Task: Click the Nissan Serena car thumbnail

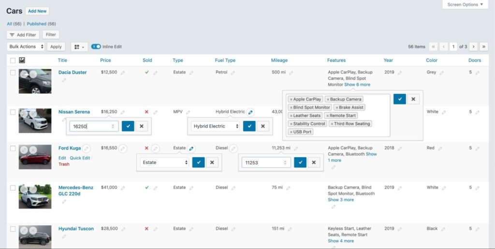Action: pos(35,120)
